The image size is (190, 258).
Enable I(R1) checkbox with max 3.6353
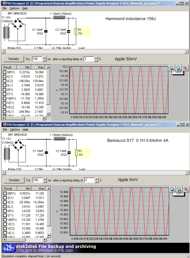coord(5,211)
